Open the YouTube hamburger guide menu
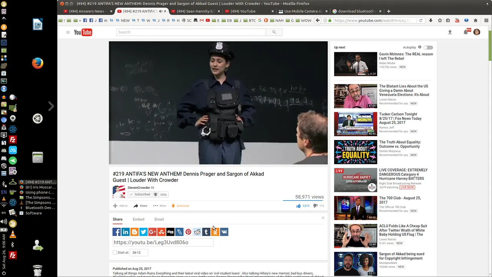 point(68,32)
